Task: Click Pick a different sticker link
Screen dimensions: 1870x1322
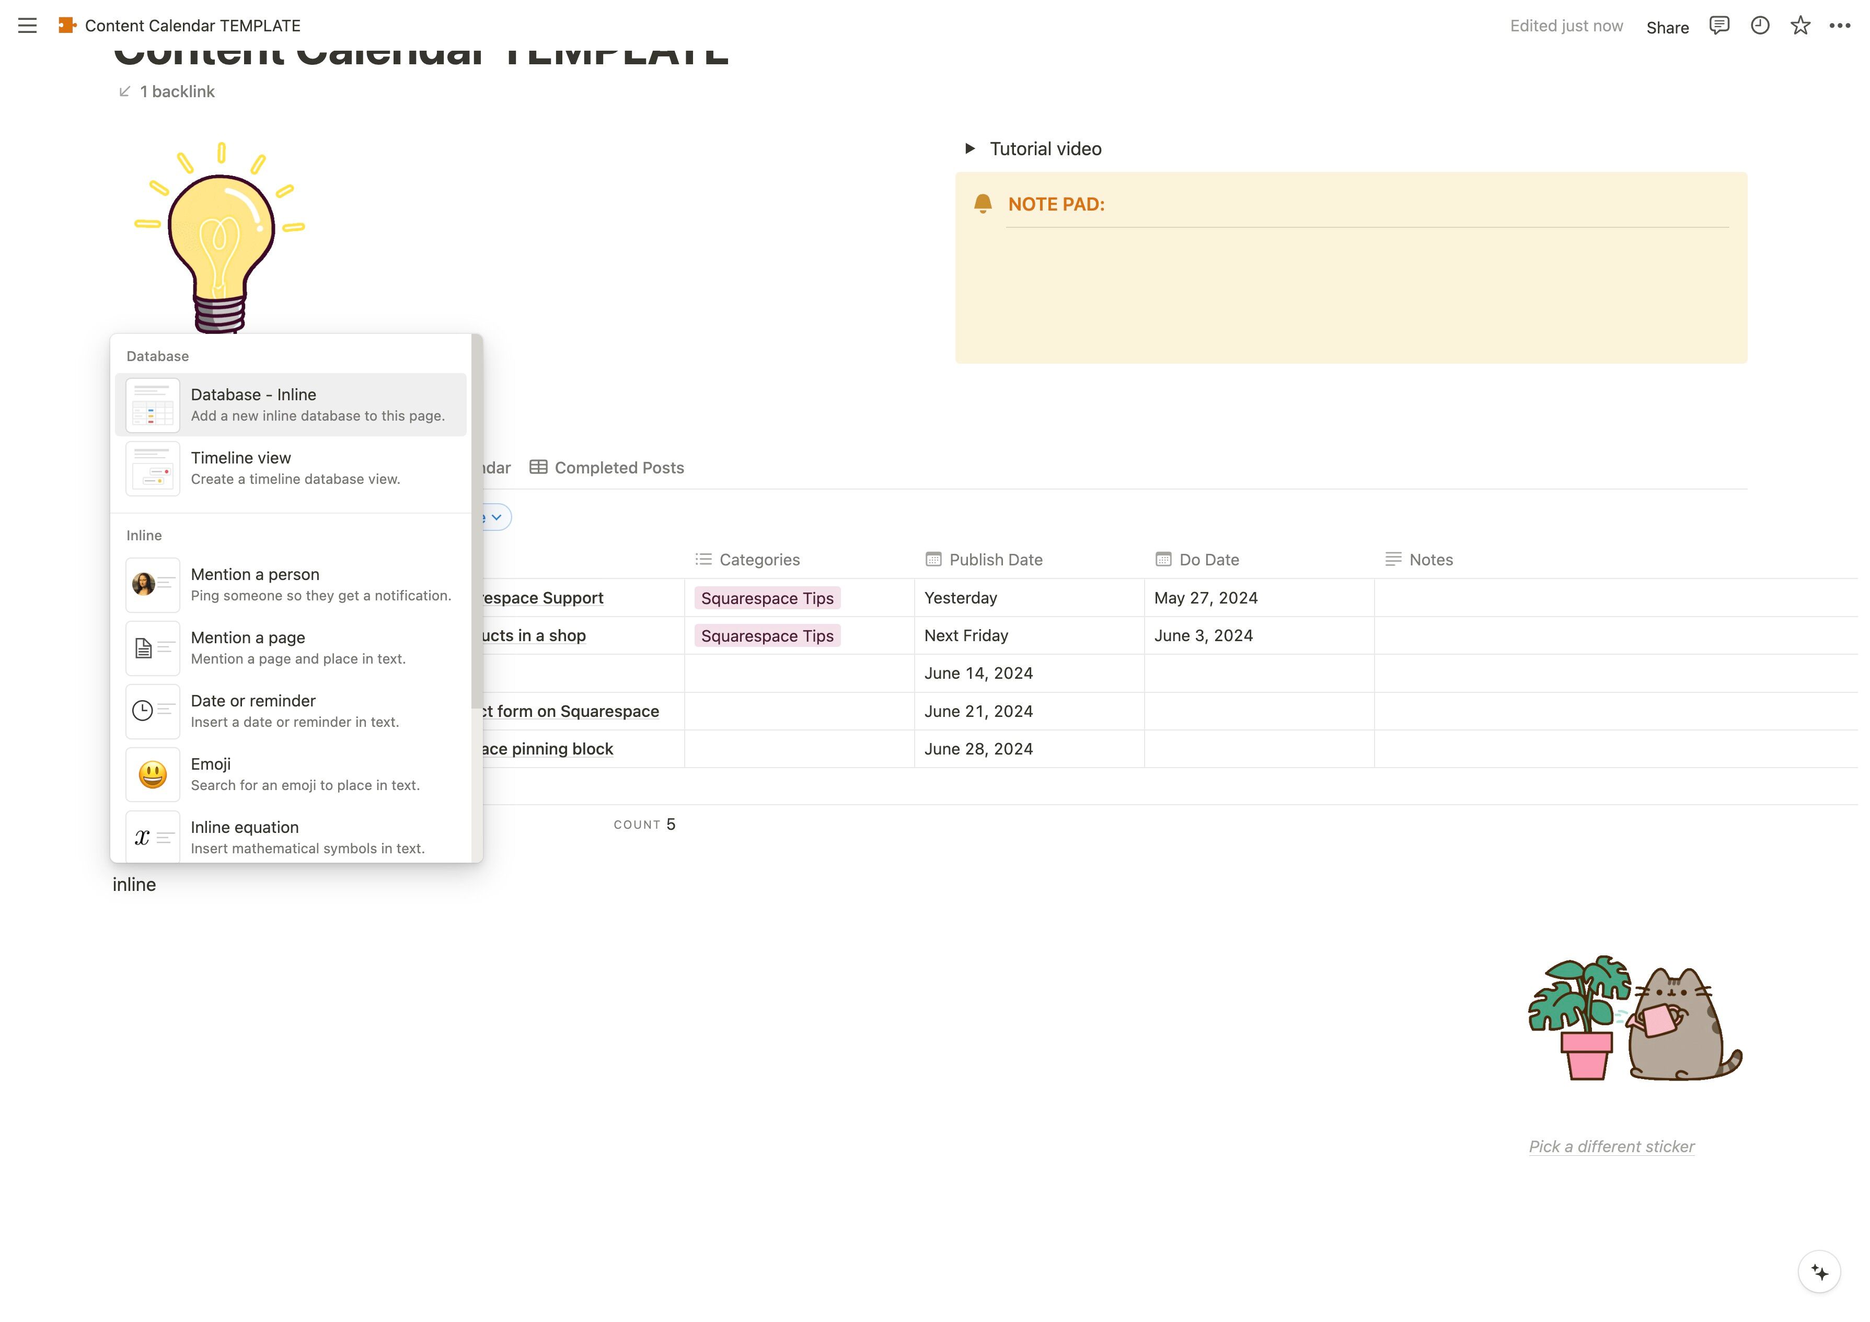Action: coord(1611,1146)
